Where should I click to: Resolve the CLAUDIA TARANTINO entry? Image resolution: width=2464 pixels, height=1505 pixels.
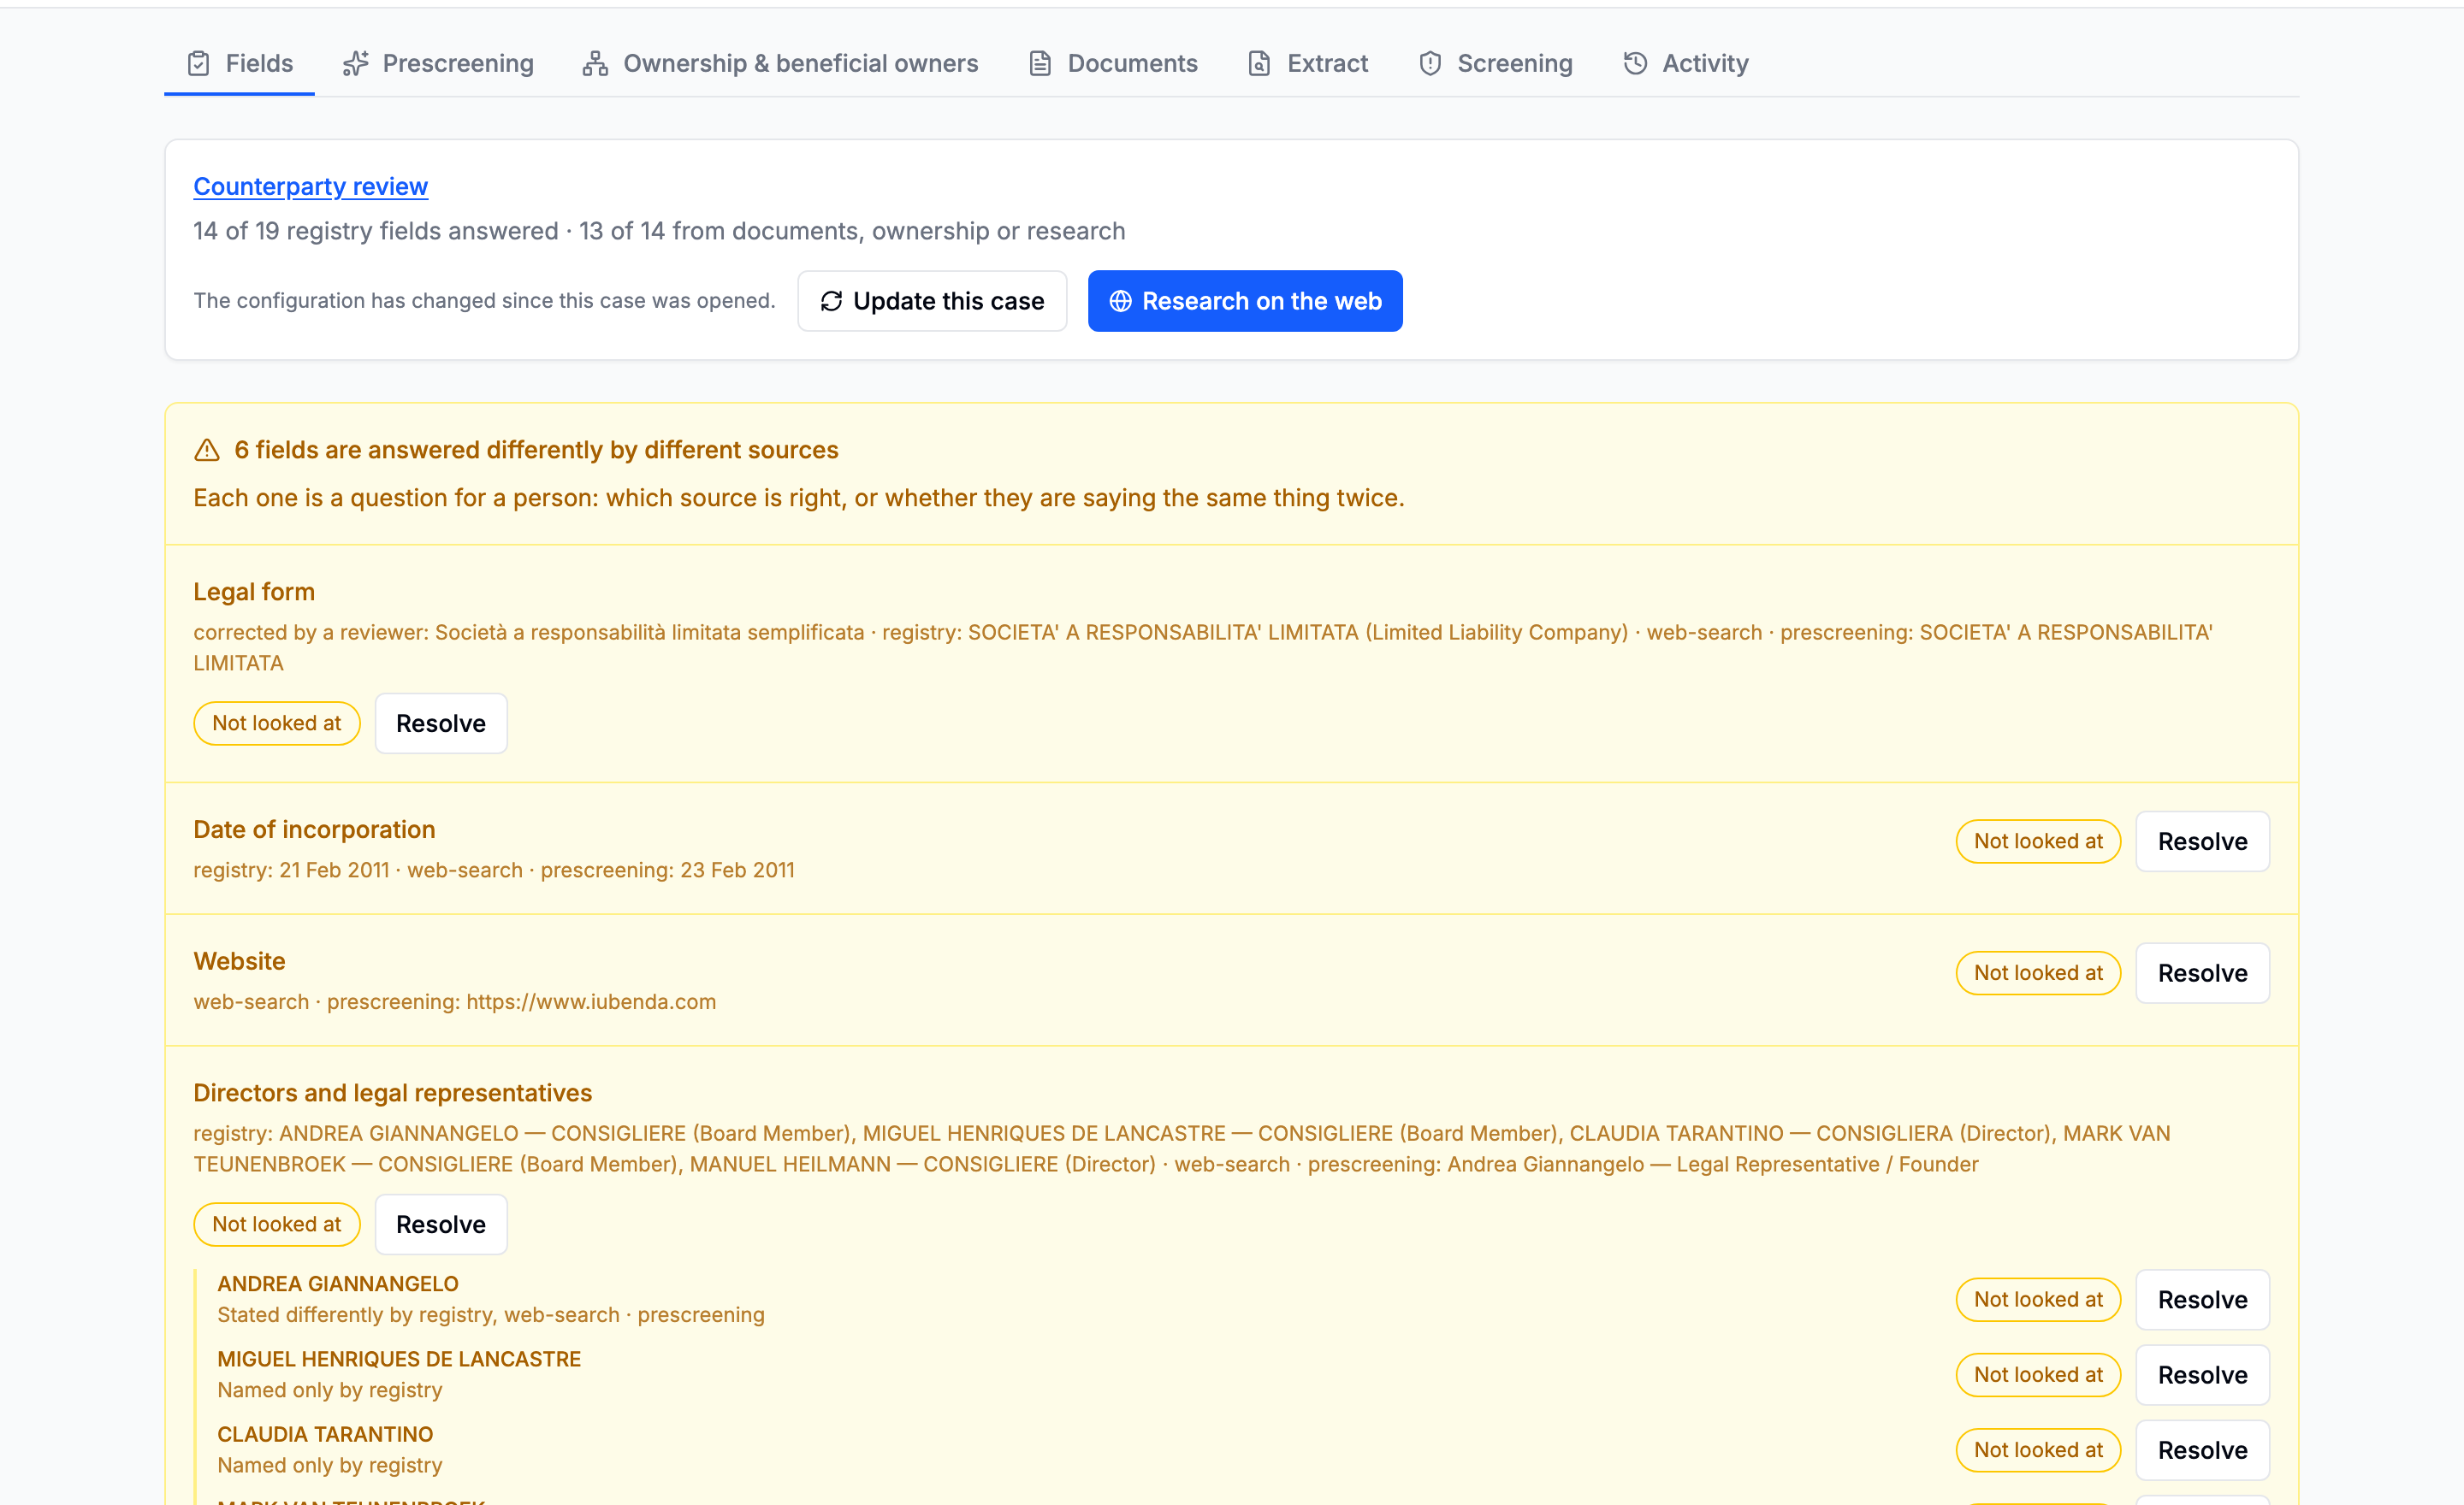coord(2202,1450)
